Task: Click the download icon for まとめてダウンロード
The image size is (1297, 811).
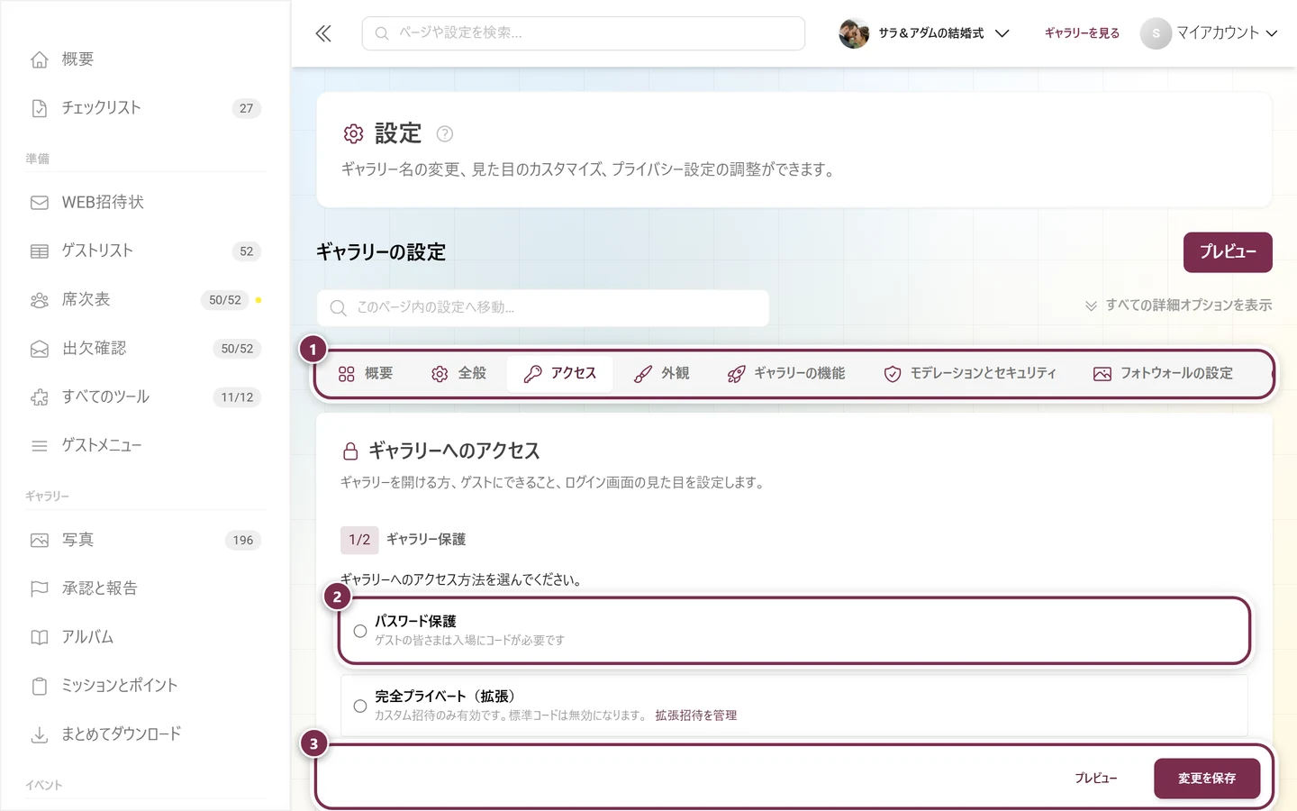Action: tap(40, 735)
